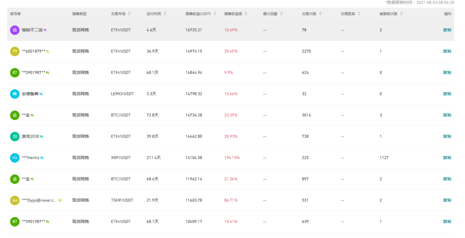
Task: Click level badge beside ***Dygo@naver.c...
Action: click(60, 200)
